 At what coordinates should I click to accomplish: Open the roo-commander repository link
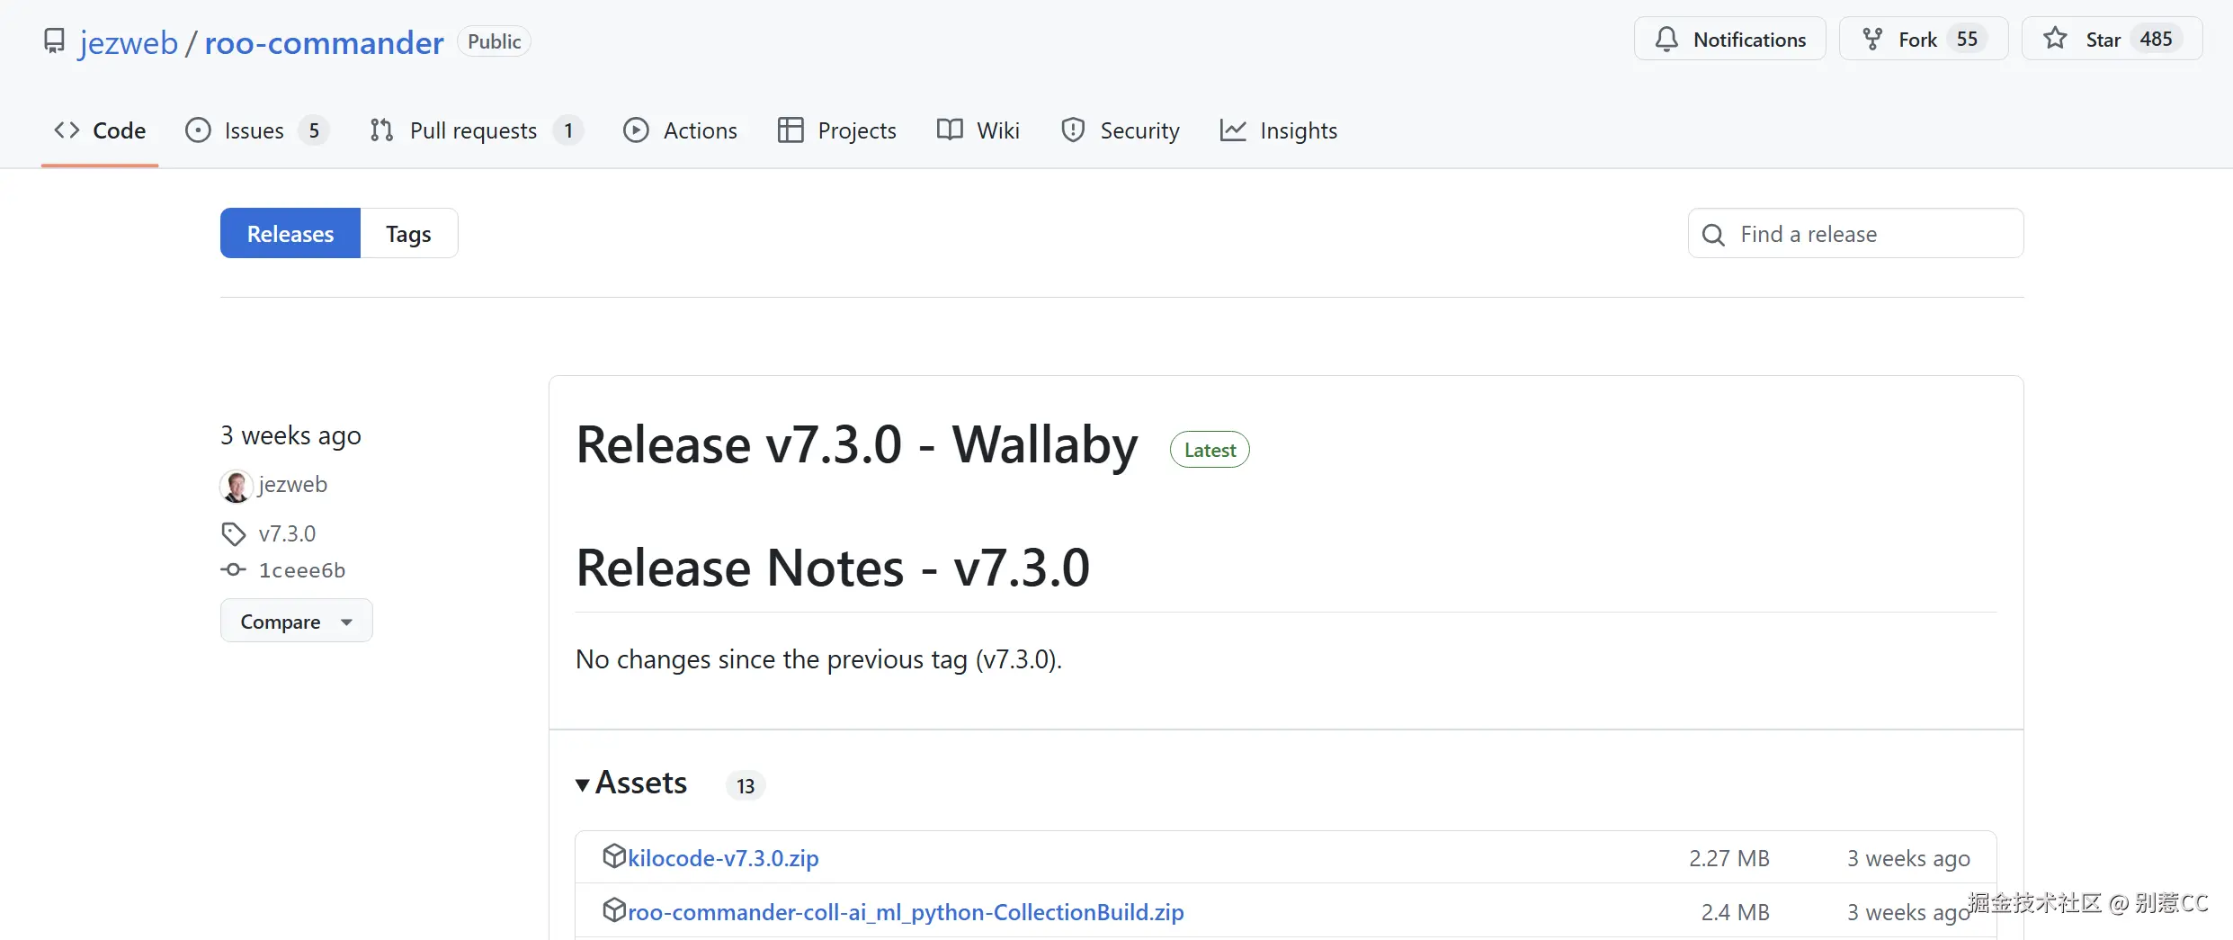324,43
